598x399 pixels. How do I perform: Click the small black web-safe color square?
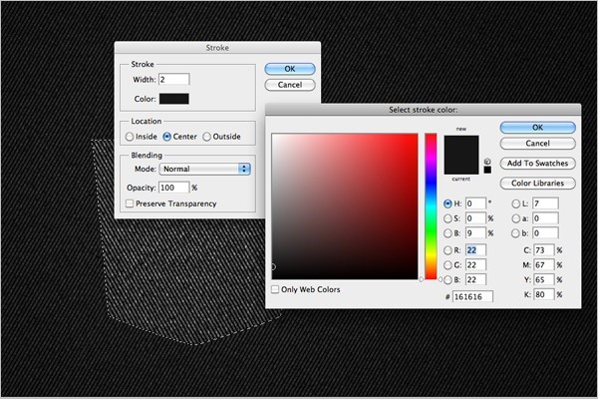coord(487,170)
